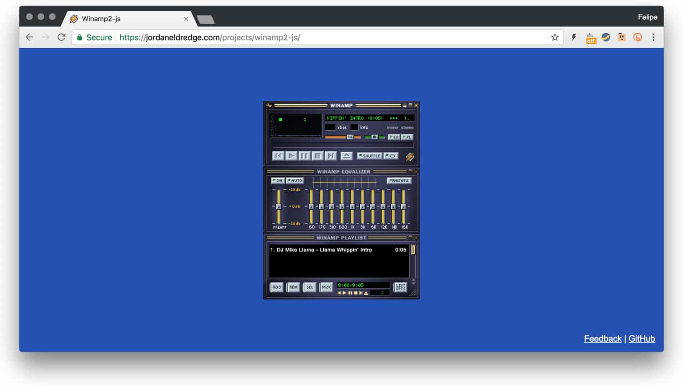Open the PRESETS menu in the equalizer
The image size is (683, 385).
click(x=399, y=180)
